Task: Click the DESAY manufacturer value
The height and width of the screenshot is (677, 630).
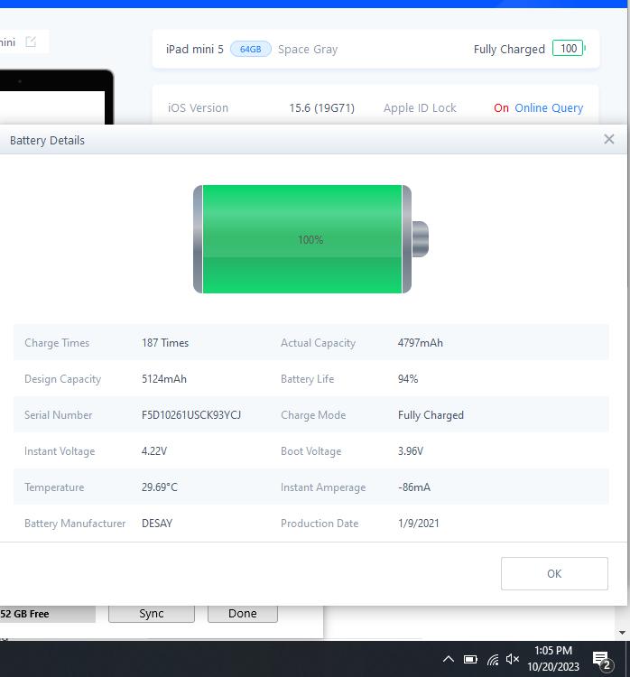Action: (157, 524)
